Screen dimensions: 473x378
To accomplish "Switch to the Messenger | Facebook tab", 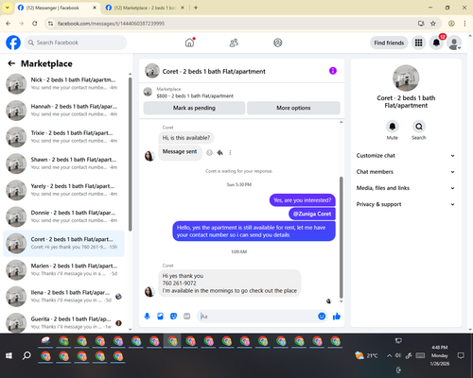I will point(57,8).
